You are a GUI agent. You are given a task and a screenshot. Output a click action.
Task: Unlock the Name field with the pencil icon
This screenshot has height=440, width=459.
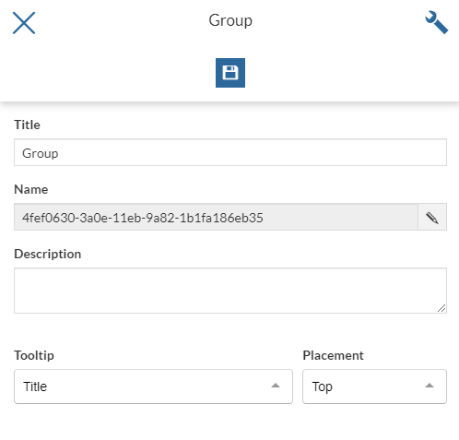coord(432,217)
